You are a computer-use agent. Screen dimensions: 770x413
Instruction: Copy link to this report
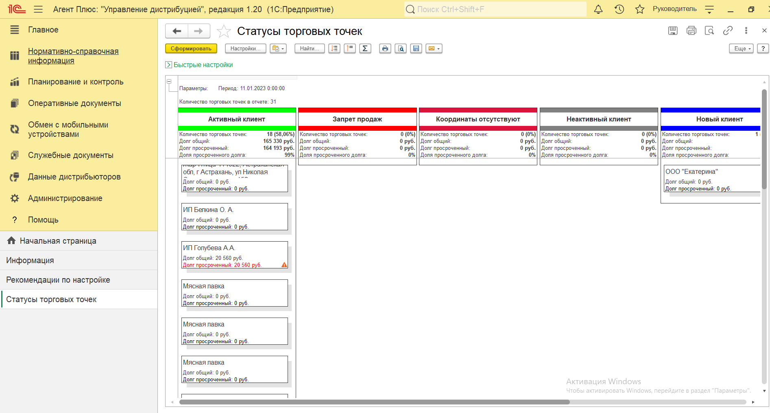[728, 30]
